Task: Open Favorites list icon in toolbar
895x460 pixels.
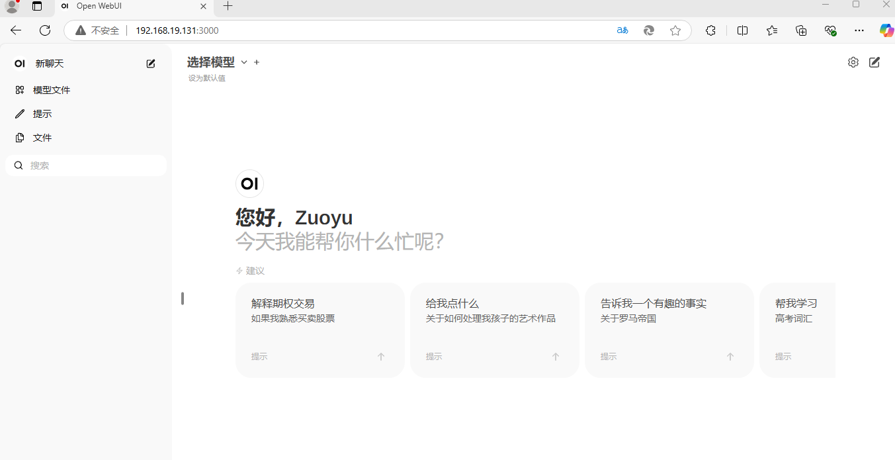Action: 772,30
